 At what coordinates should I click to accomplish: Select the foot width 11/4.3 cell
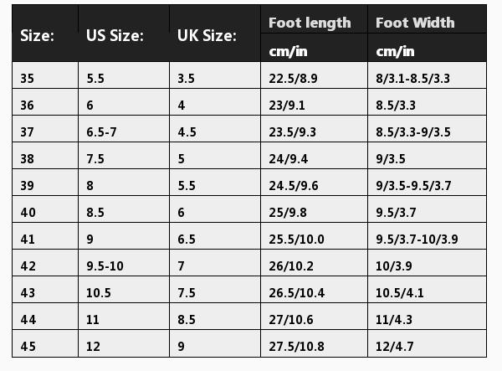(395, 320)
